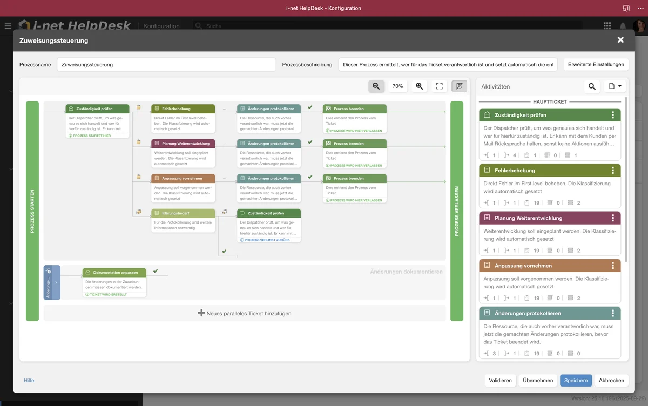Open three-dot menu on Fehlerbehebung activity card
648x406 pixels.
click(x=613, y=171)
